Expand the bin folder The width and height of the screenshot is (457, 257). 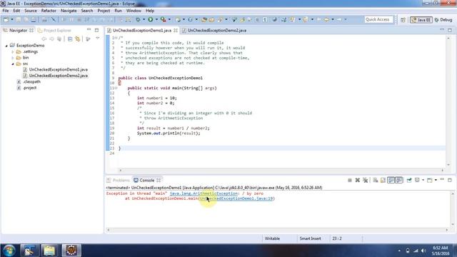[13, 58]
